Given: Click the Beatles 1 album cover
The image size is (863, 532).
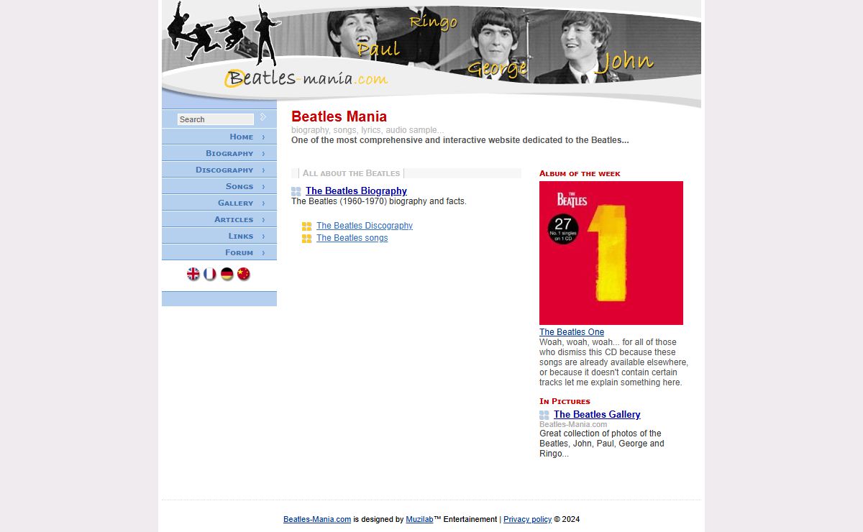Looking at the screenshot, I should 611,253.
